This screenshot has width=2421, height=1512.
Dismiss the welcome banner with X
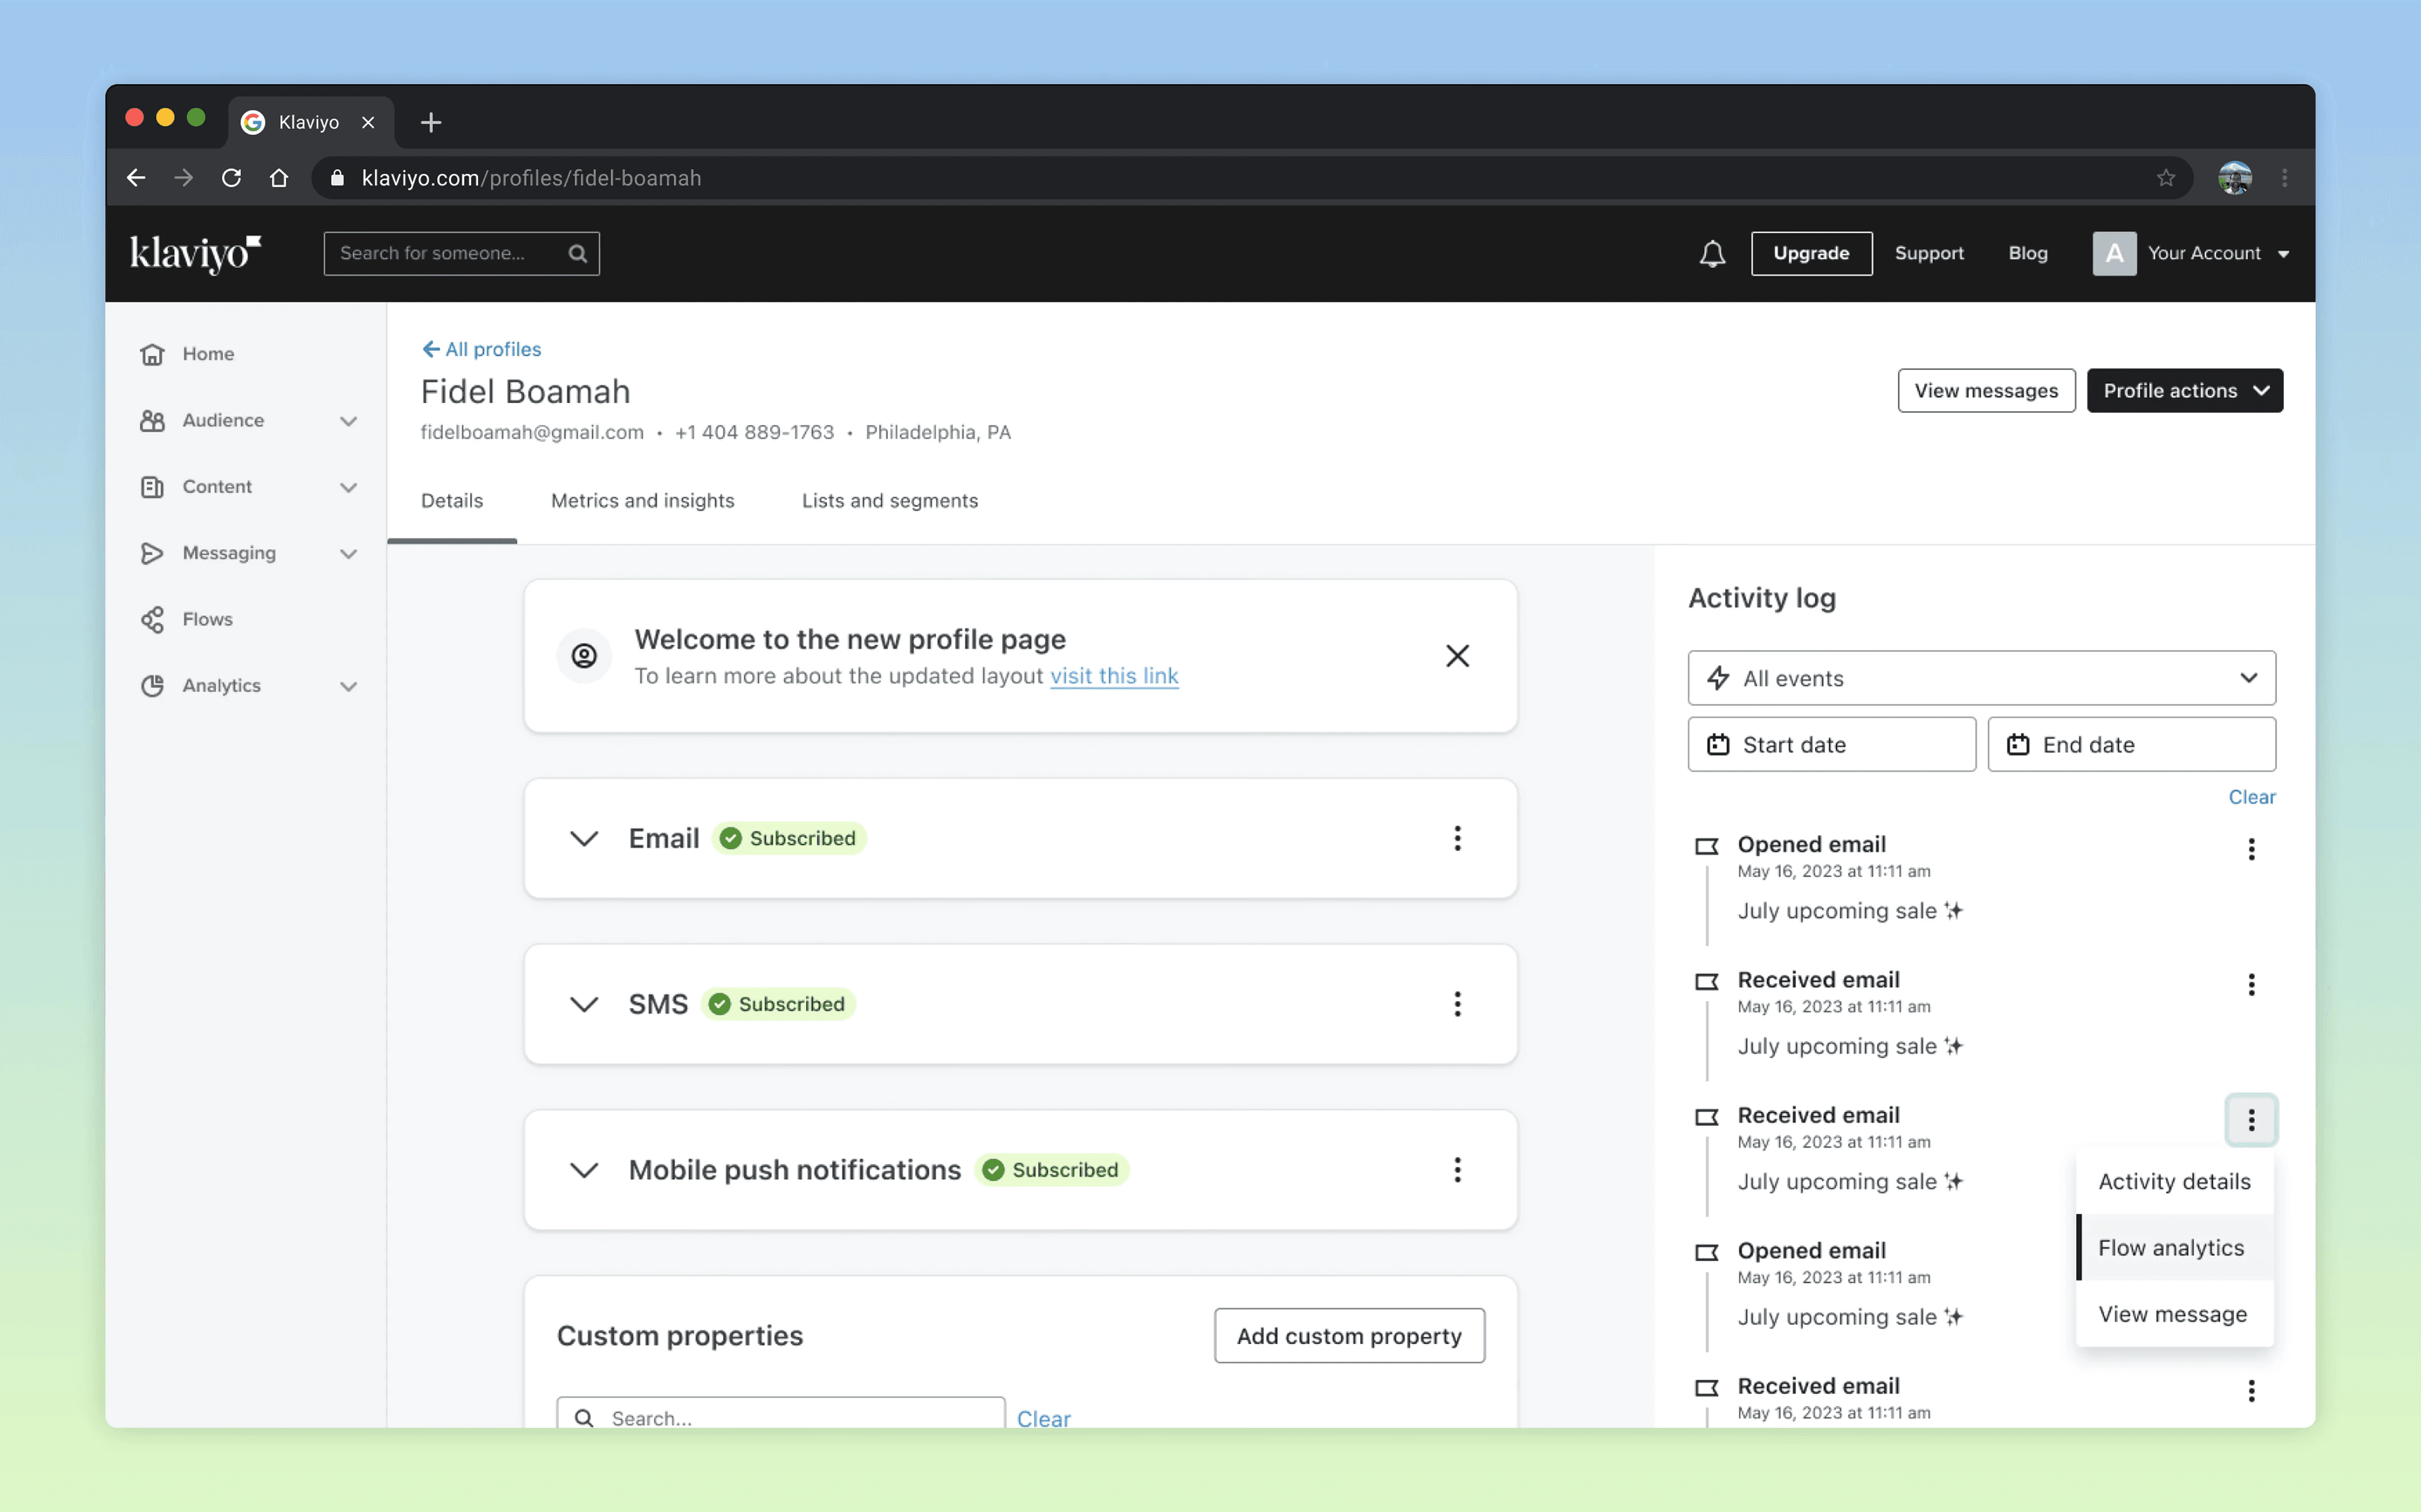1457,656
